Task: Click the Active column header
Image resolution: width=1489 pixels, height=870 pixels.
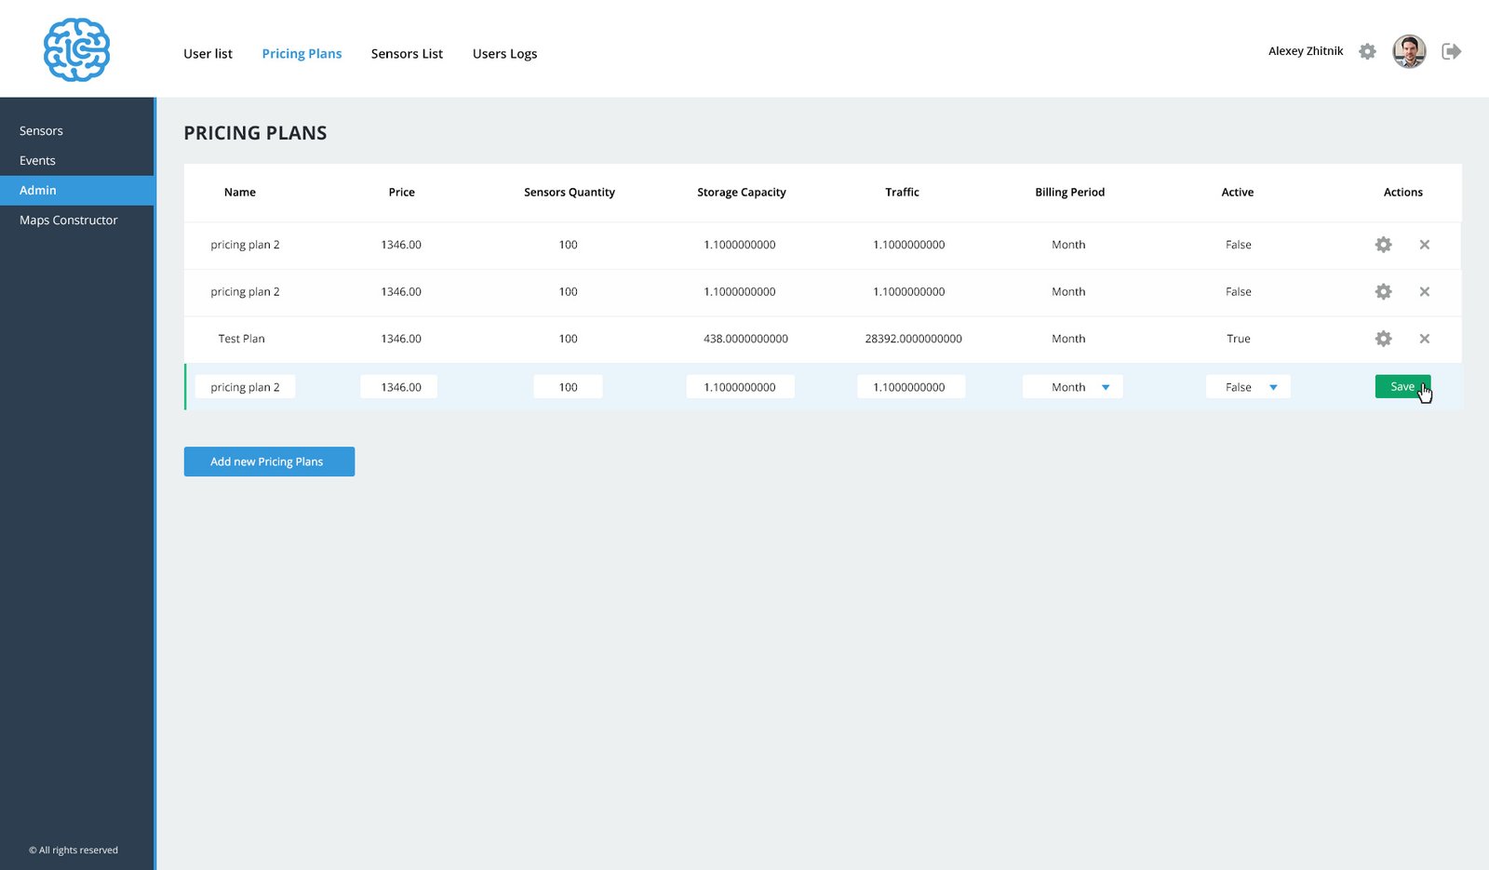Action: [1238, 193]
